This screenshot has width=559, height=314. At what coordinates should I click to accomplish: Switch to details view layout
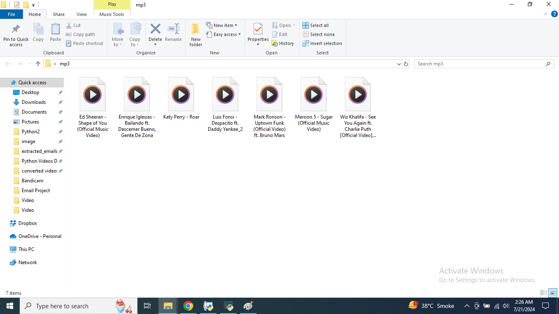pos(544,293)
